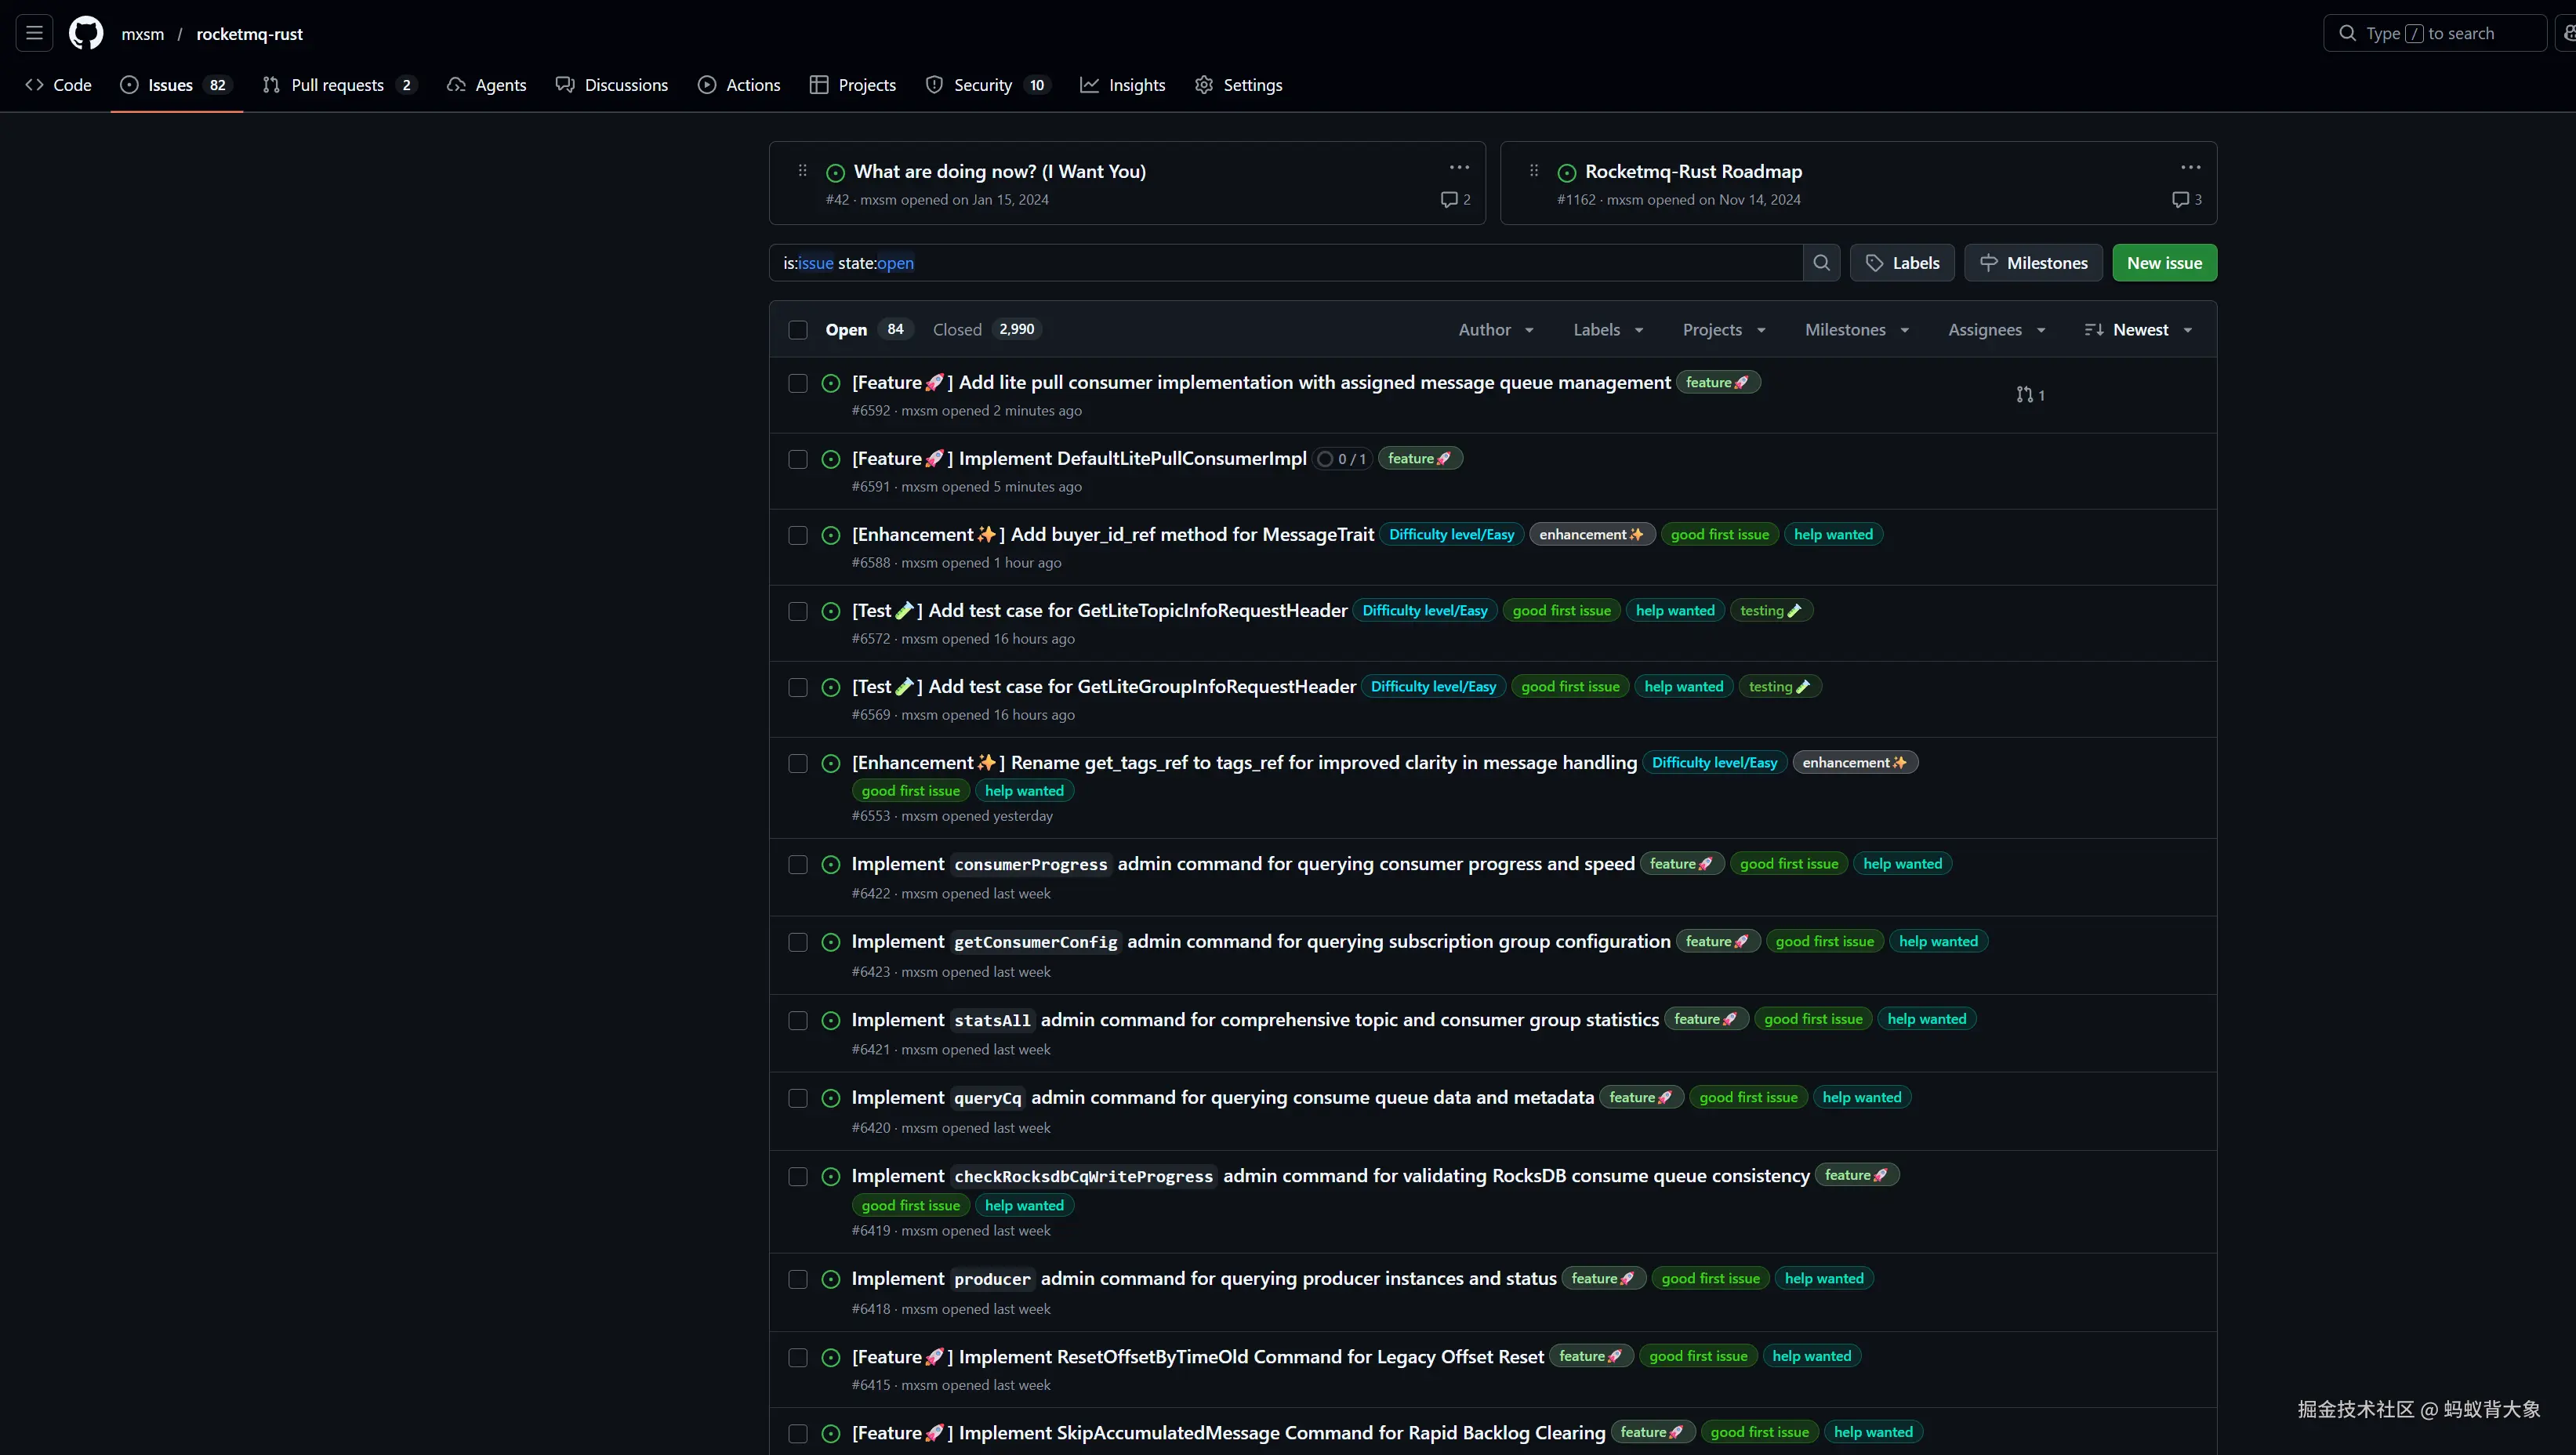Click the 'good first issue' label on issue #6588

click(1719, 535)
